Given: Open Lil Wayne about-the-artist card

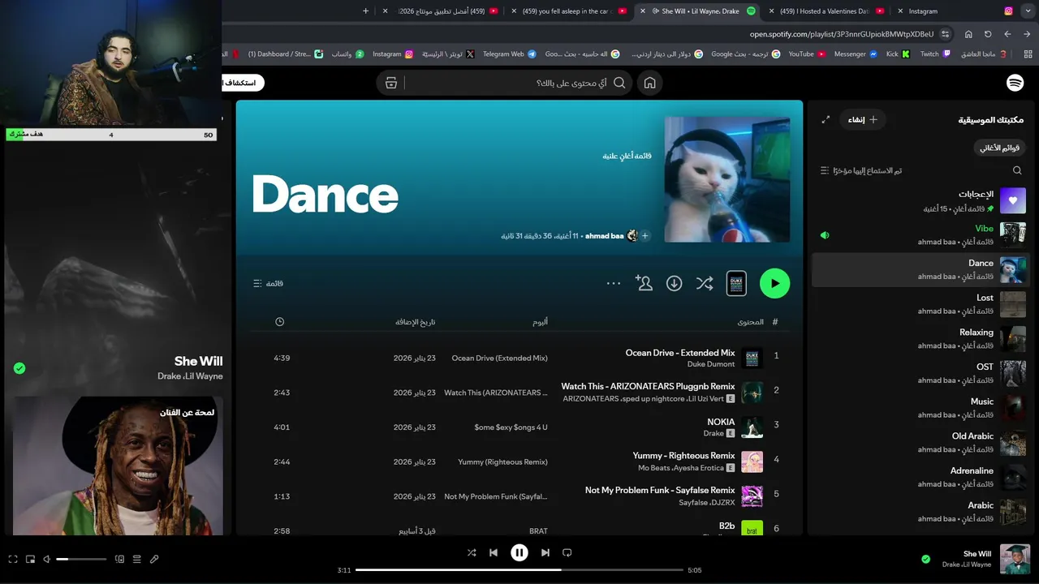Looking at the screenshot, I should pyautogui.click(x=118, y=466).
